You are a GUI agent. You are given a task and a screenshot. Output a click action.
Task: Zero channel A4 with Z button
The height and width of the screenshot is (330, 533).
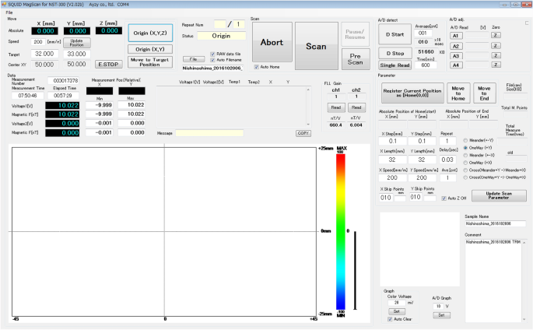coord(496,65)
